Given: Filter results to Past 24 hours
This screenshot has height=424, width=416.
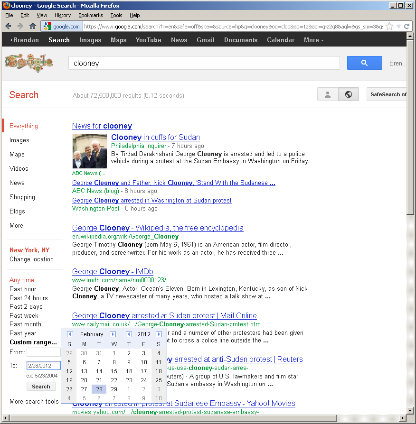Looking at the screenshot, I should pos(28,298).
